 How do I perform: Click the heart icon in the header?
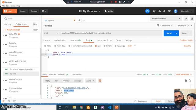pos(169,11)
